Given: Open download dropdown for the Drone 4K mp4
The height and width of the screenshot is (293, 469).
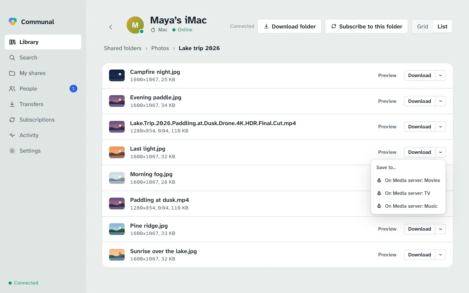Looking at the screenshot, I should 440,127.
